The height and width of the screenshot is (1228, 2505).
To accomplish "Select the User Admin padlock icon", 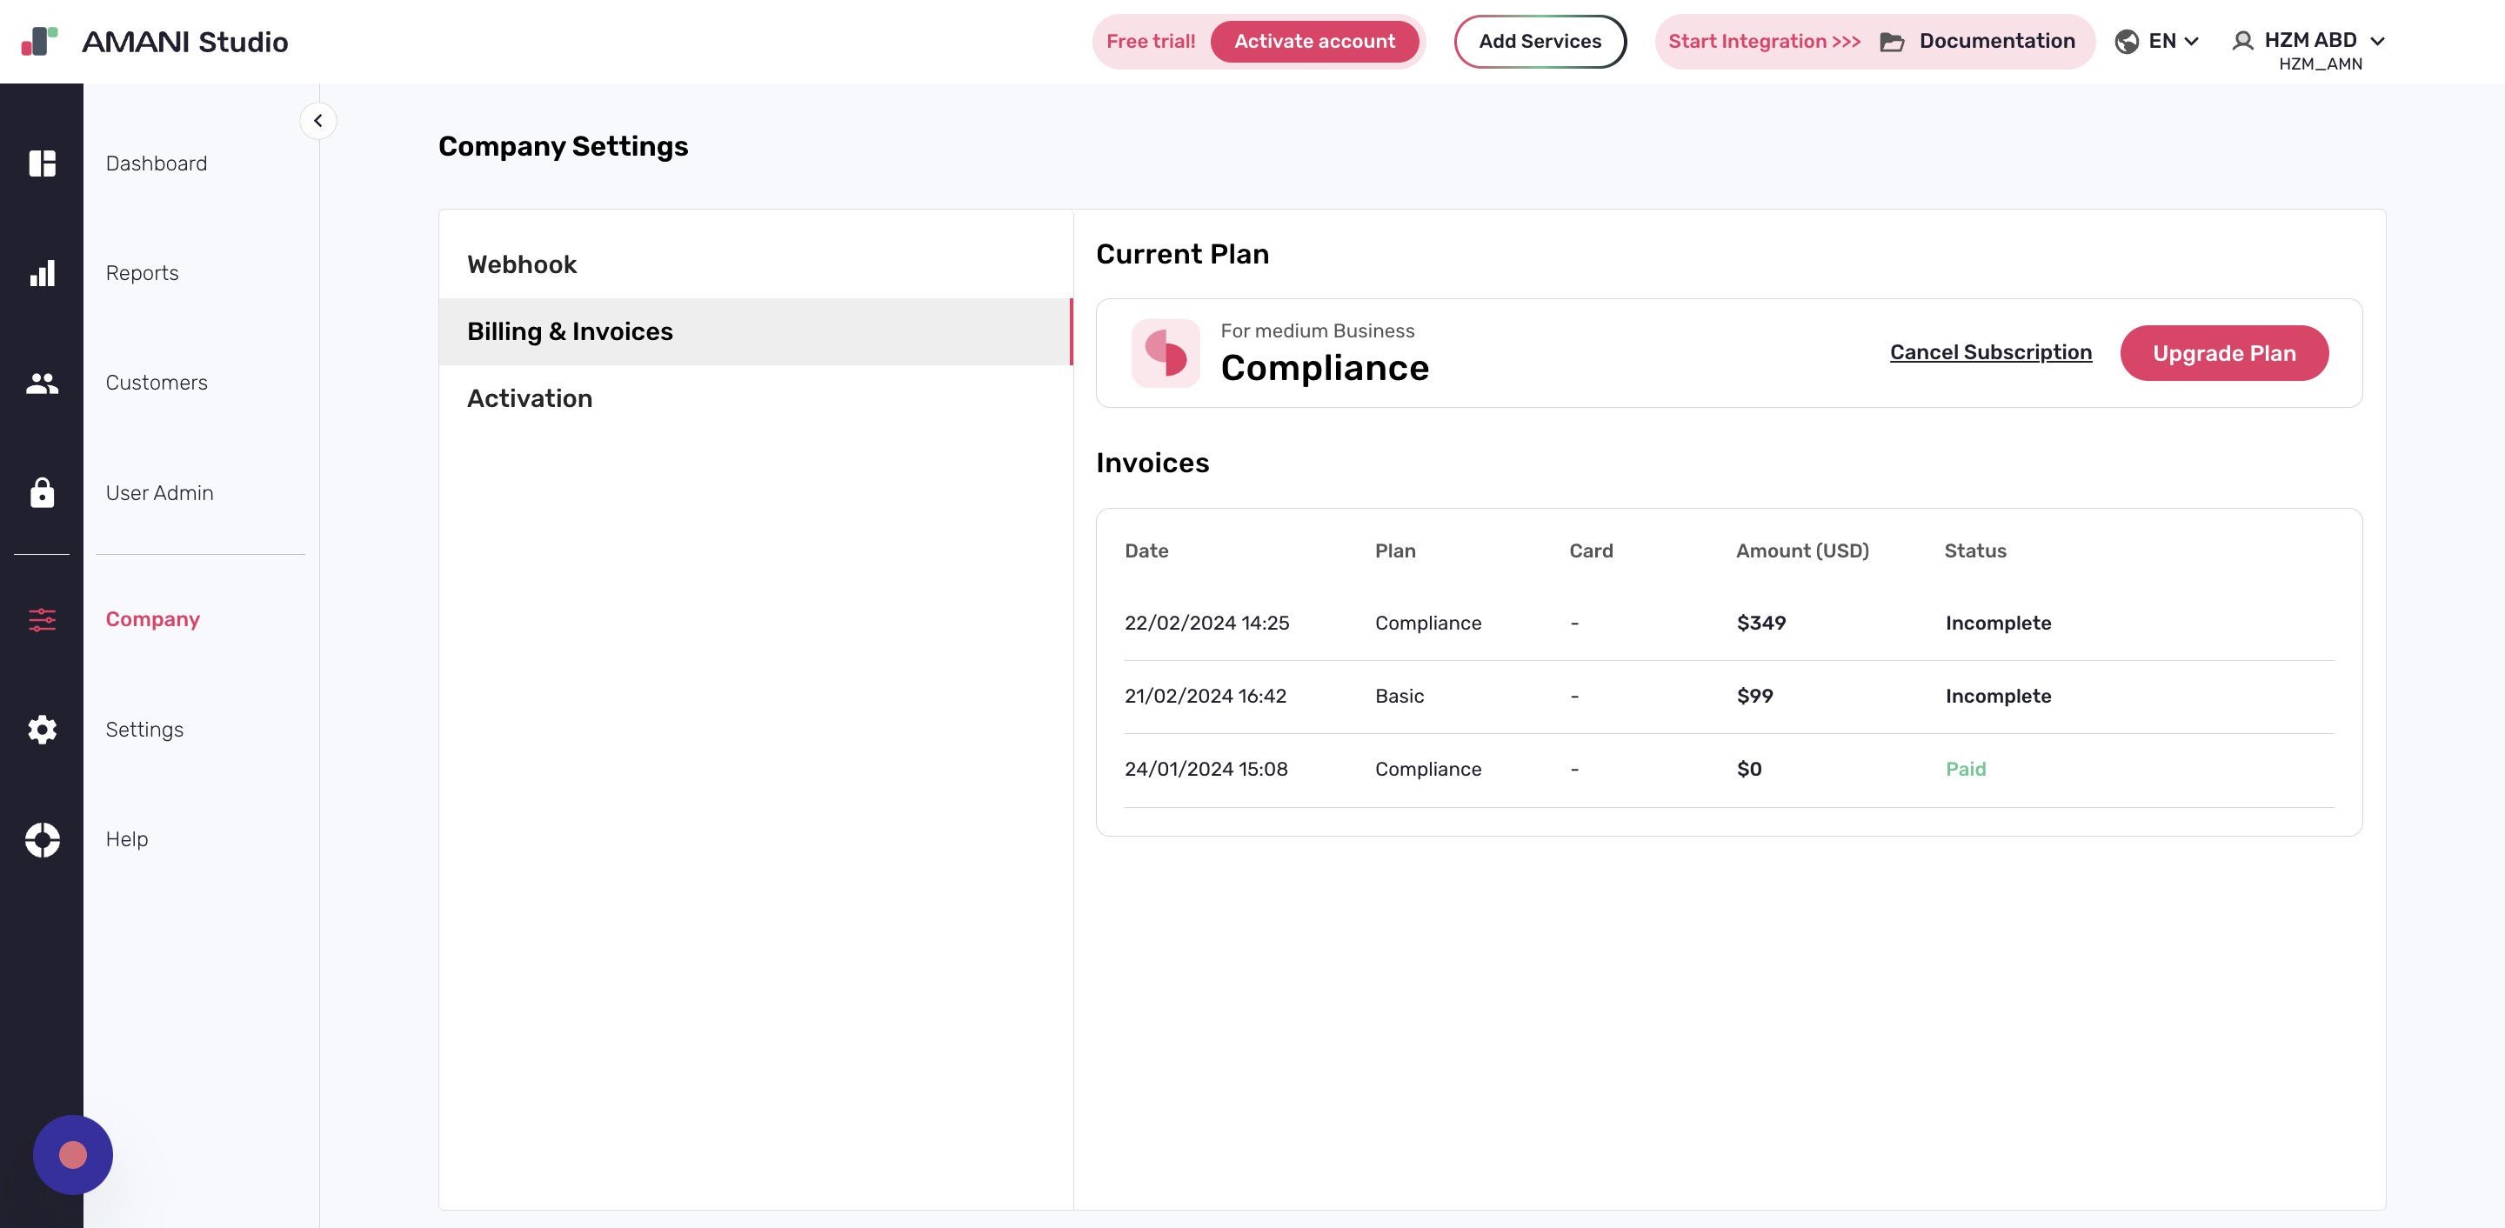I will (42, 493).
